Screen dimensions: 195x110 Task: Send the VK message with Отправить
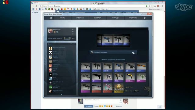(89, 106)
